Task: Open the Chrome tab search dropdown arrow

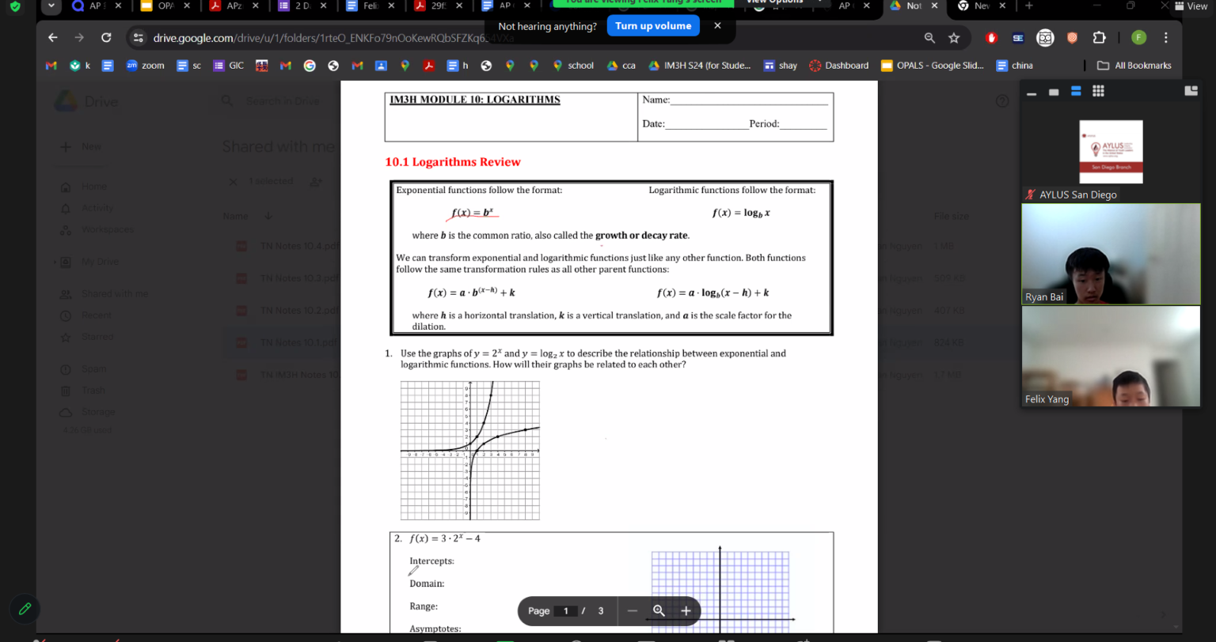Action: tap(51, 6)
